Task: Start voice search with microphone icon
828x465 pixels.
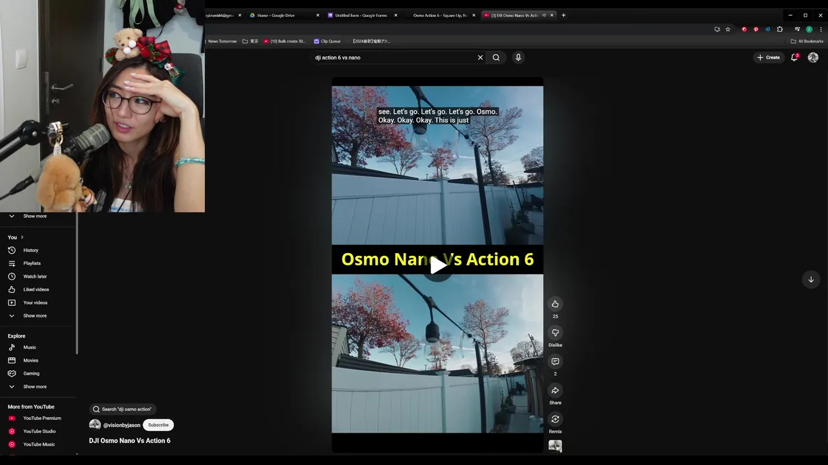Action: 518,57
